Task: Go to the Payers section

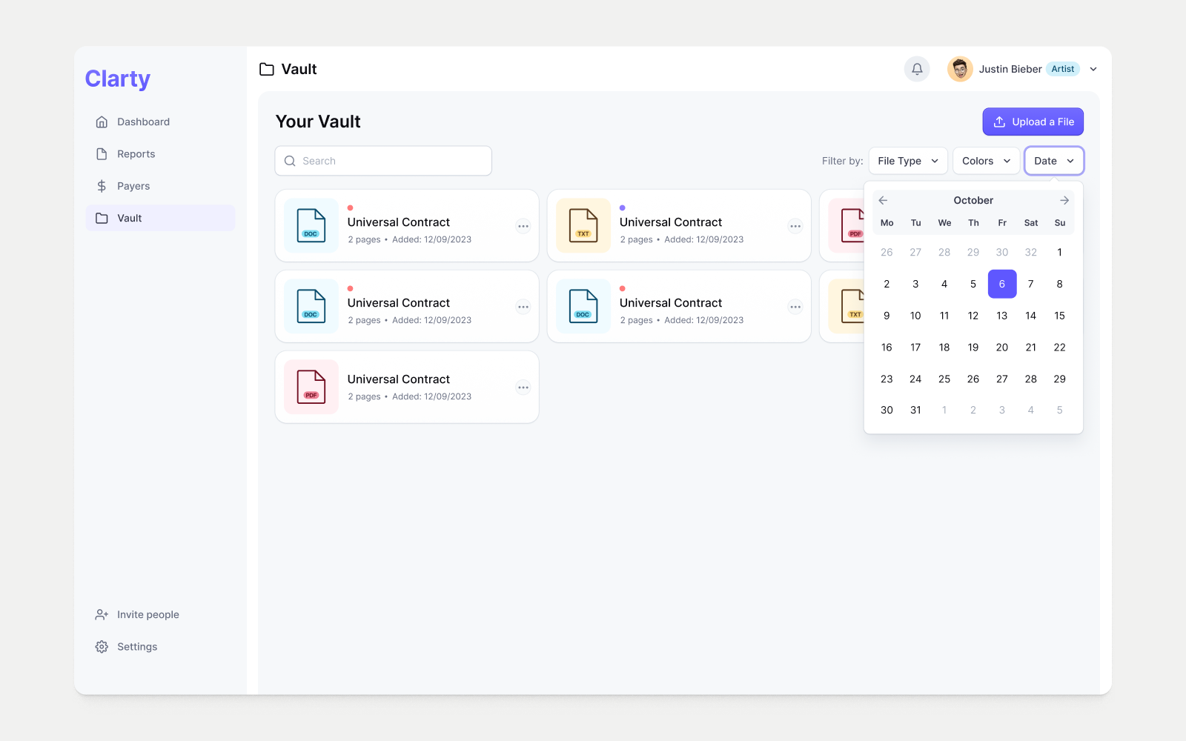Action: [160, 186]
